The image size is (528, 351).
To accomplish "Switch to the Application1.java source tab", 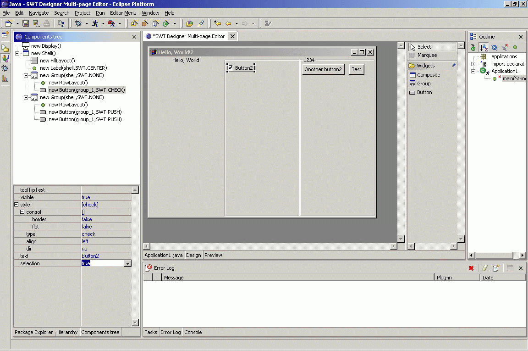I will pos(164,255).
